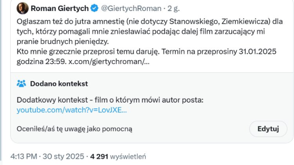Click the "4 291 wyświetleń" view count
294x165 pixels.
(118, 156)
